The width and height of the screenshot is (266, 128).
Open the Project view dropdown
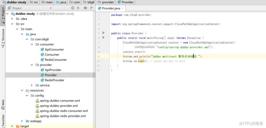[51, 8]
